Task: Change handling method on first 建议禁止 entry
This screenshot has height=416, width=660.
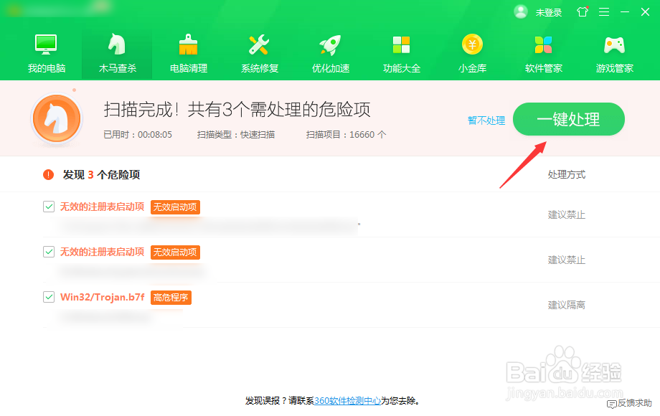Action: 566,214
